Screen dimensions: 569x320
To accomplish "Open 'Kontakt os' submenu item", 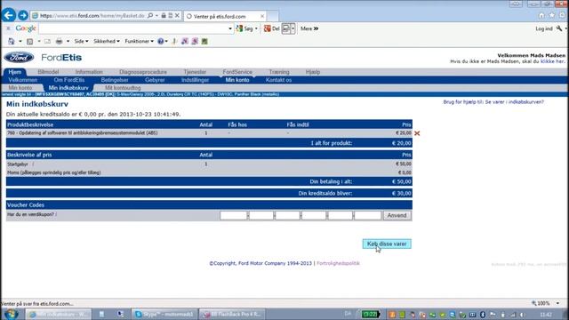I will [278, 80].
